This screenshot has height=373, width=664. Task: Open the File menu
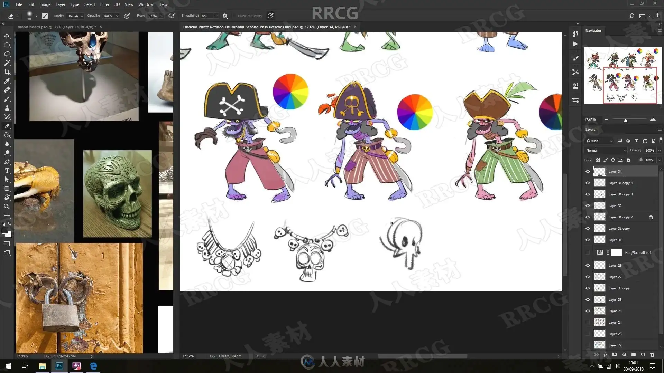19,4
